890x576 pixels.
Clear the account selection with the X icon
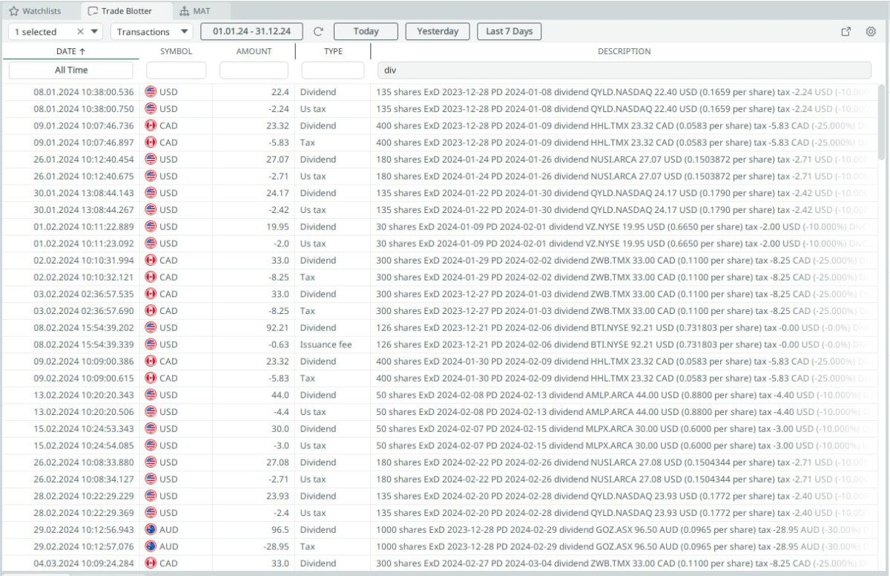coord(81,32)
